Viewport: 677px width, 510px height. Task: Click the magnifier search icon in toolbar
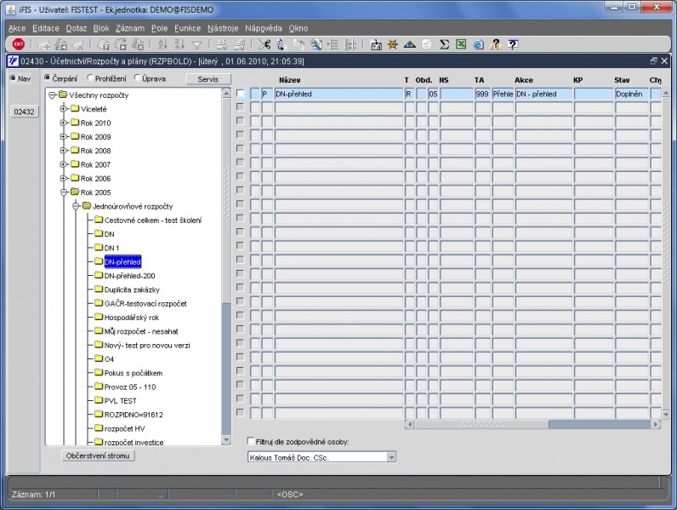coord(316,44)
